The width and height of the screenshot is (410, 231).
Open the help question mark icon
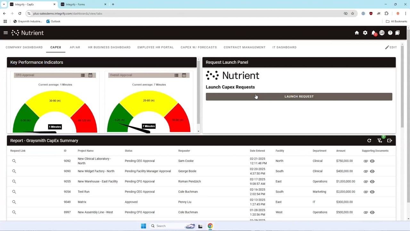click(390, 33)
